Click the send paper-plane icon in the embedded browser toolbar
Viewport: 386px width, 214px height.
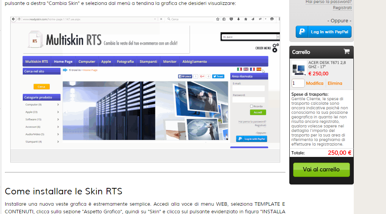pos(253,19)
